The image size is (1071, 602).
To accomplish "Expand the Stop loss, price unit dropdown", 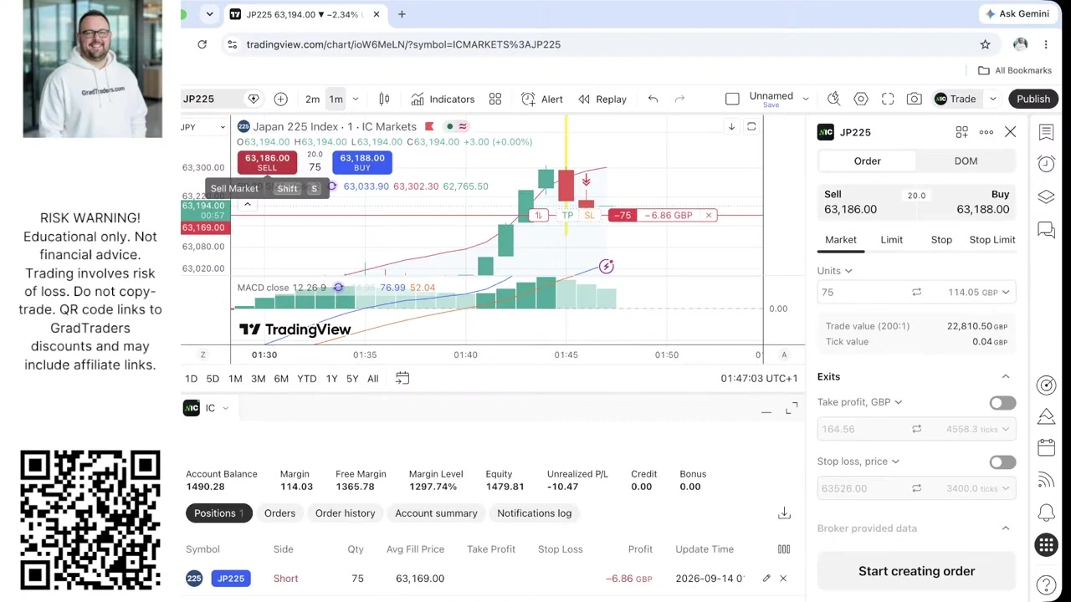I will pyautogui.click(x=895, y=462).
